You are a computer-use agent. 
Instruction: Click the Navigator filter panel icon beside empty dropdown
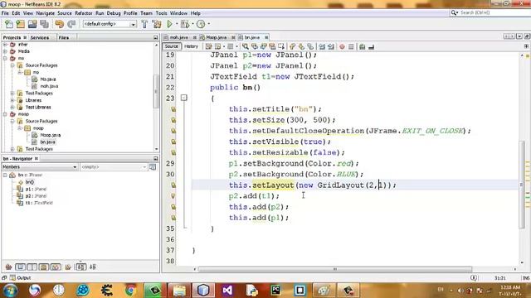tap(153, 167)
